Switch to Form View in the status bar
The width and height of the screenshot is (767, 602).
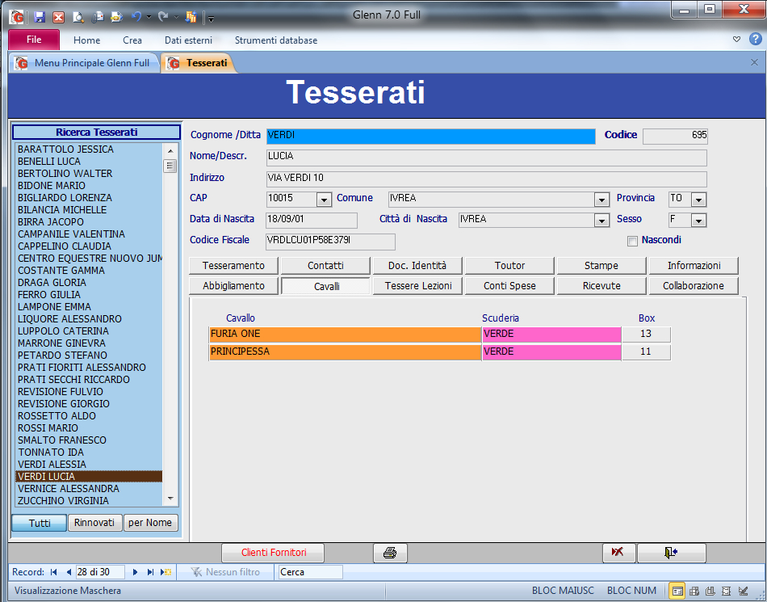click(x=677, y=591)
